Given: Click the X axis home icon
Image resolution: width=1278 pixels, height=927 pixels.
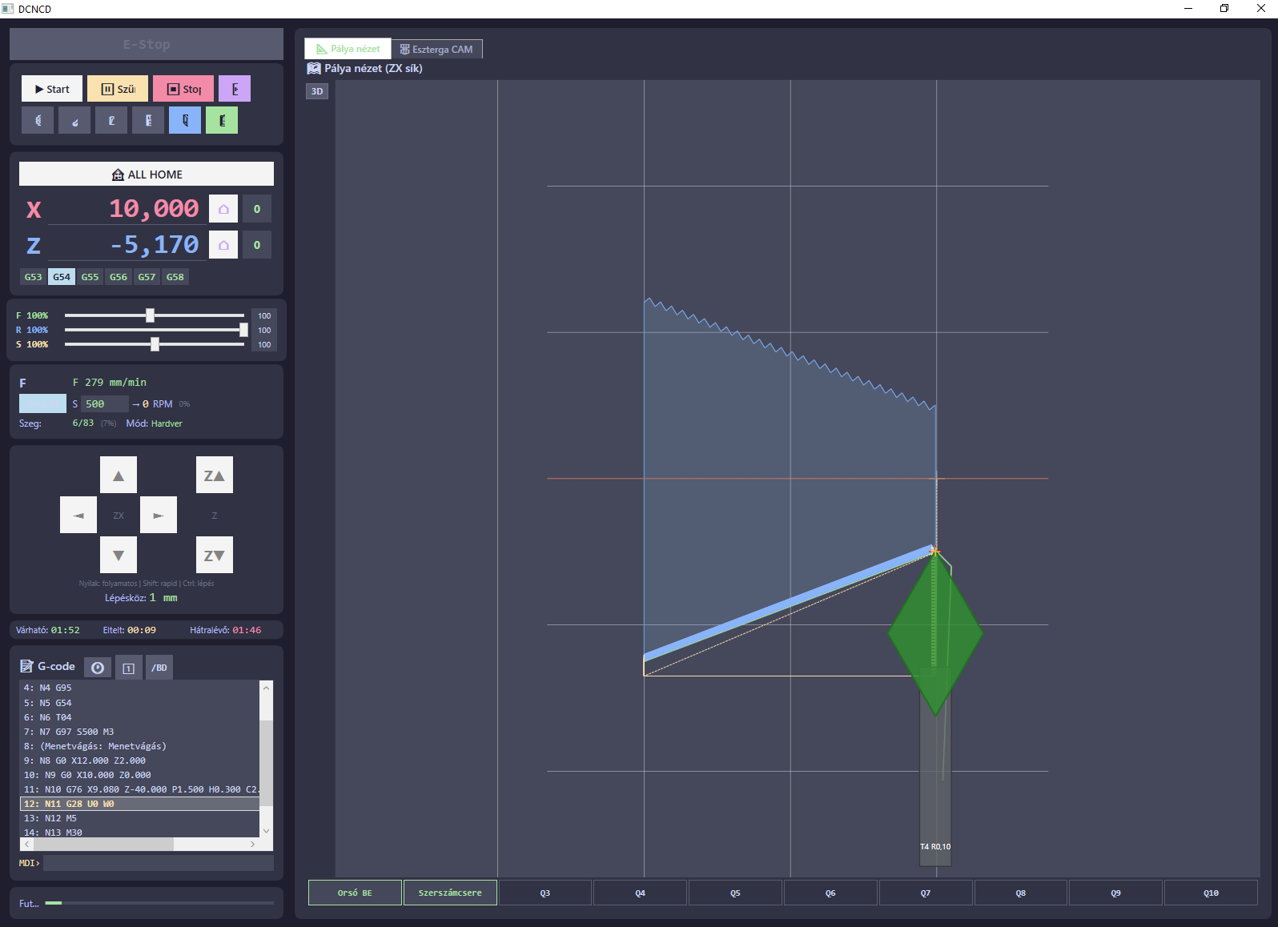Looking at the screenshot, I should (223, 209).
